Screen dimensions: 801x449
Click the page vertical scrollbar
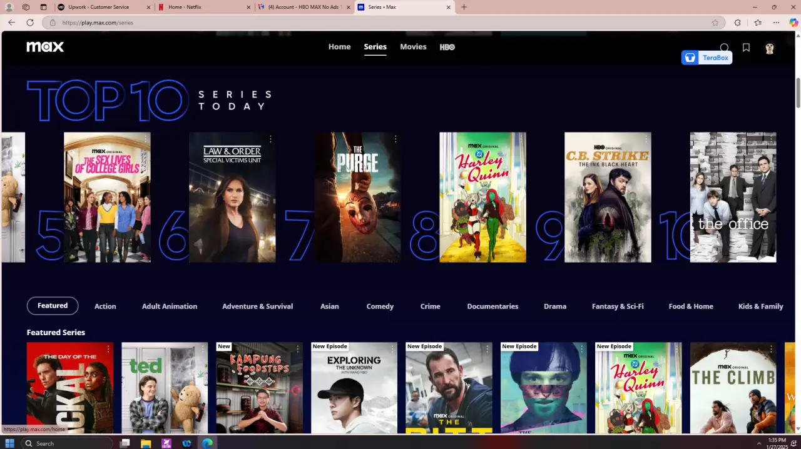(x=798, y=93)
